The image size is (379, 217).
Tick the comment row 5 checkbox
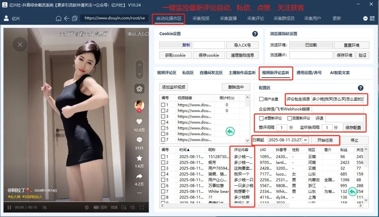tap(163, 180)
